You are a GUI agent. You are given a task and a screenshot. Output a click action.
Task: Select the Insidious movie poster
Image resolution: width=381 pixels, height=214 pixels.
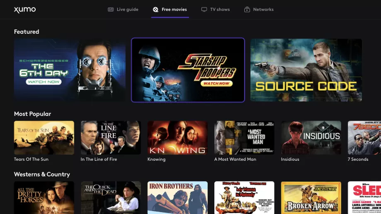coord(311,138)
